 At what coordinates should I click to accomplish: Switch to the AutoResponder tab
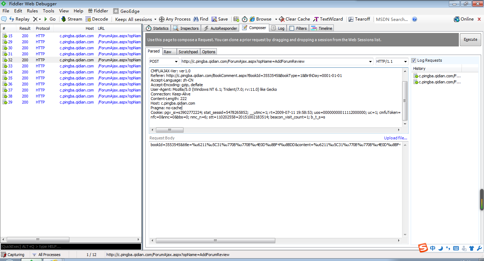(x=220, y=28)
